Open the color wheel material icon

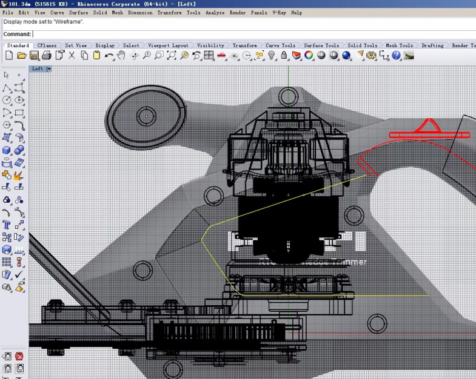click(309, 55)
